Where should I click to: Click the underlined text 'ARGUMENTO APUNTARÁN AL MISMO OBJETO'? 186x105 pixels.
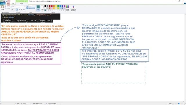click(x=27, y=53)
